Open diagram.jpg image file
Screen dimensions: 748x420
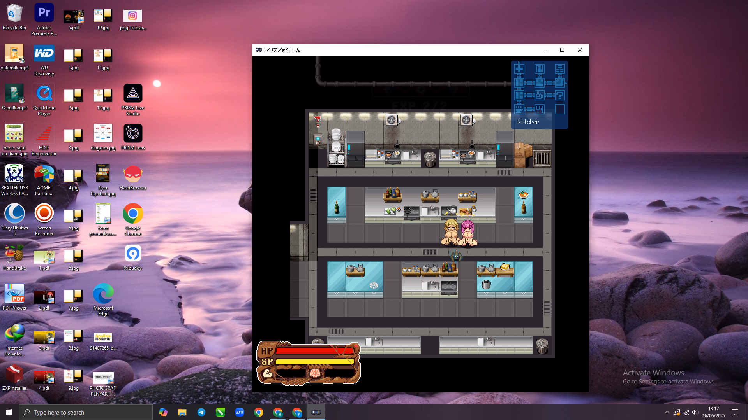[x=103, y=137]
